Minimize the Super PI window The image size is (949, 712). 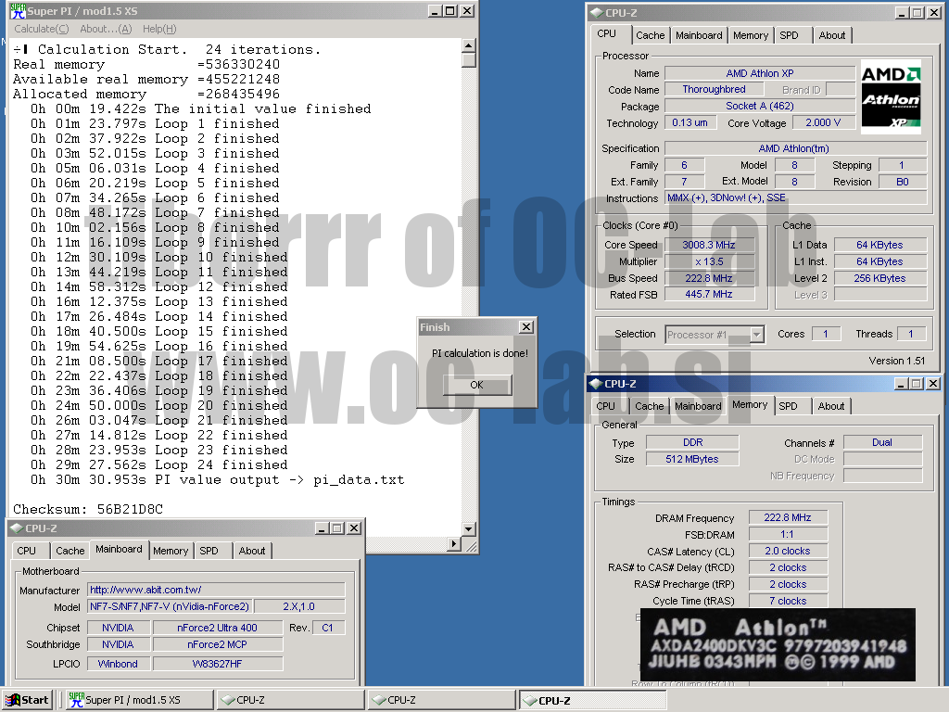(436, 11)
